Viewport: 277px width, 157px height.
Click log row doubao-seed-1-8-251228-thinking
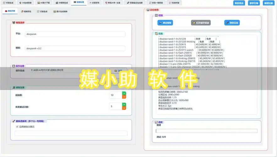(x=189, y=42)
